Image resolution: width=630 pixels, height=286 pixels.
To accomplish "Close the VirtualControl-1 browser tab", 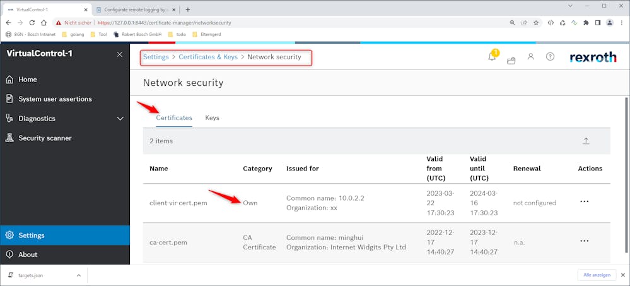I will (x=85, y=9).
